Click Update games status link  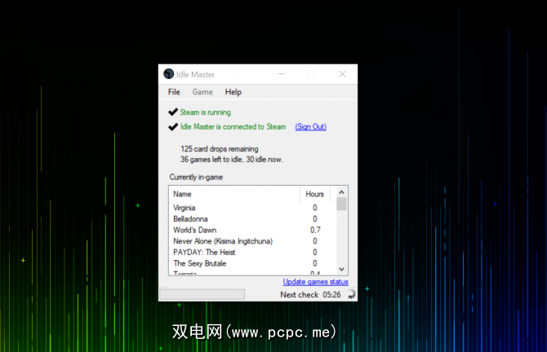[x=315, y=282]
